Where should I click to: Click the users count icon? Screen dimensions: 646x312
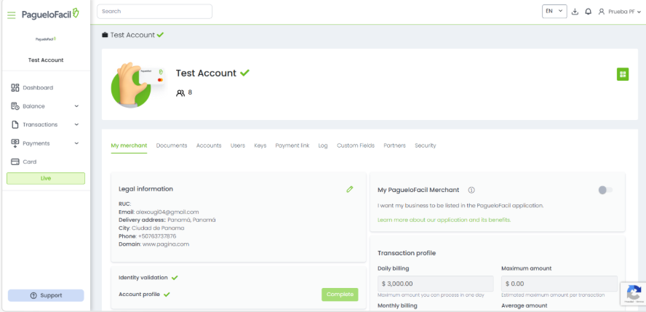(180, 93)
